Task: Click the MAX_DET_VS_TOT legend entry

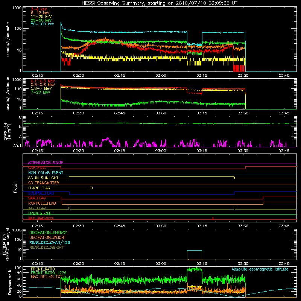Action: [47, 277]
